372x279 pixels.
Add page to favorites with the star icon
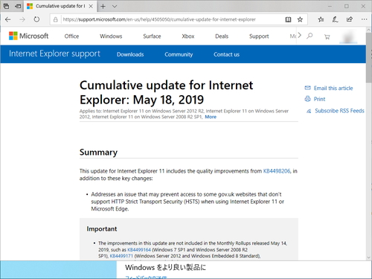300,19
